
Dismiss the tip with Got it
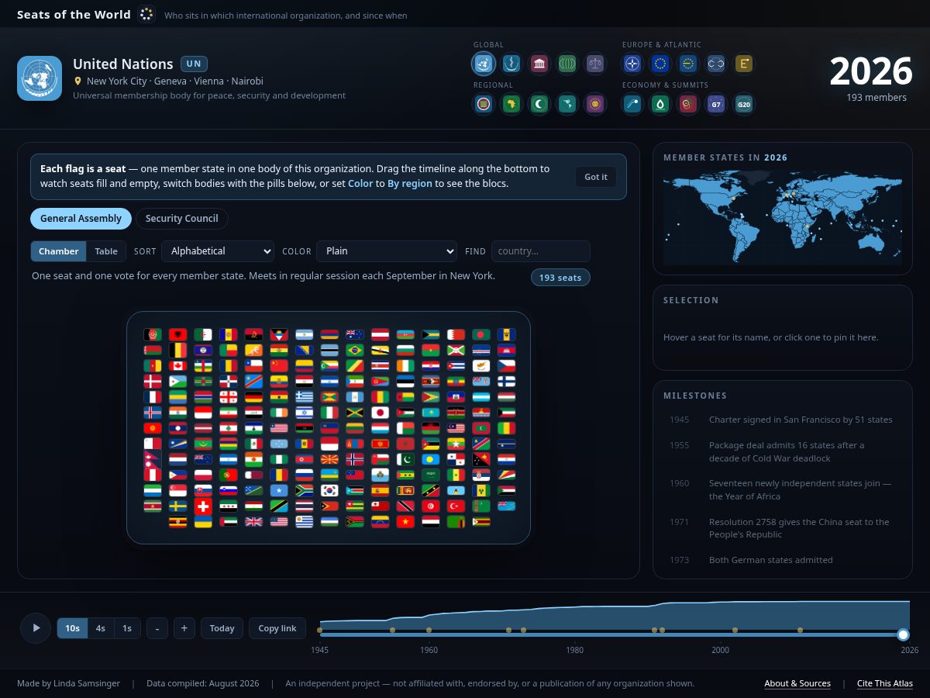tap(596, 177)
